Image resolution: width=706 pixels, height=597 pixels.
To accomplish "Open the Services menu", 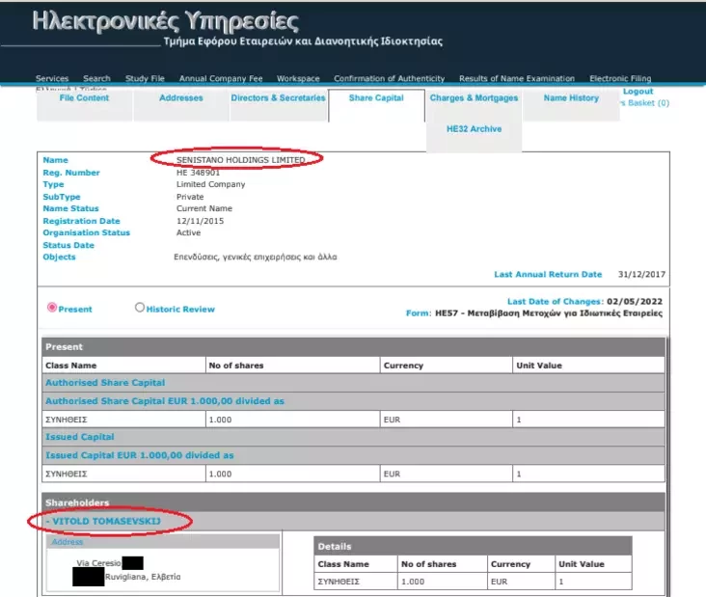I will pos(52,78).
